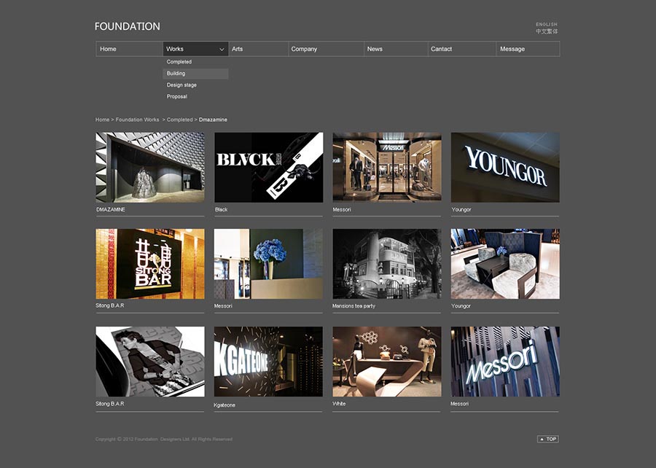Click the Mansions tea party caption

354,306
